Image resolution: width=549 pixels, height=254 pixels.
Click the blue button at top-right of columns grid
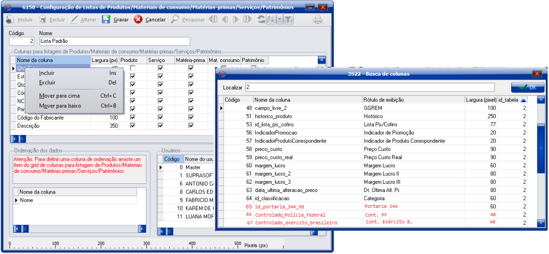click(x=322, y=60)
